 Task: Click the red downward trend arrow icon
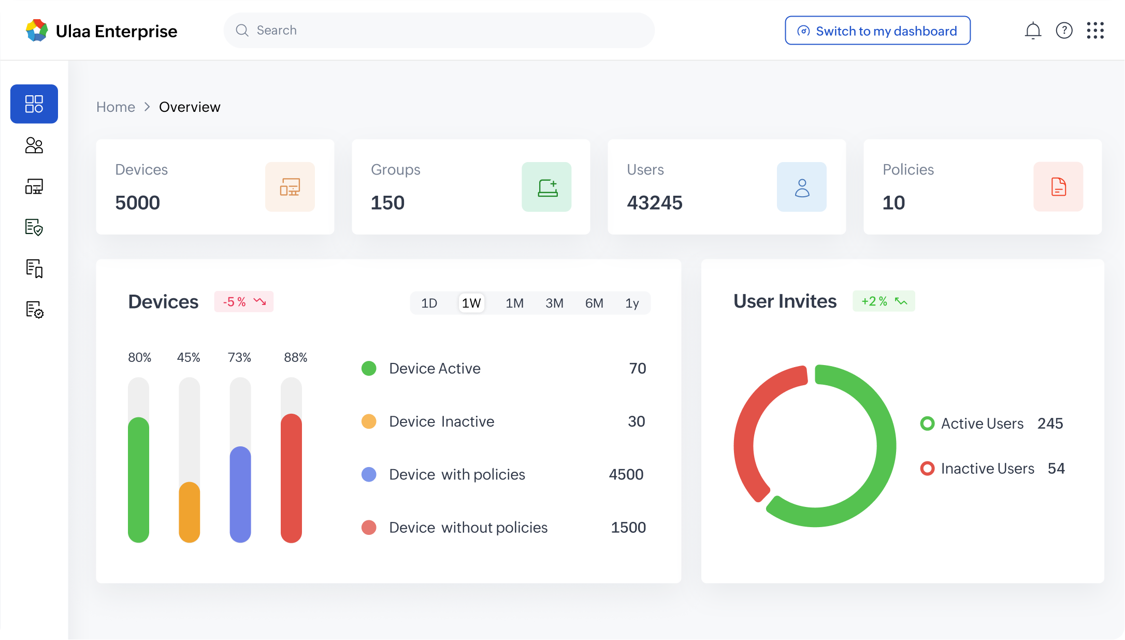click(259, 301)
